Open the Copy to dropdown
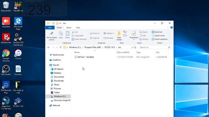 (x=95, y=38)
